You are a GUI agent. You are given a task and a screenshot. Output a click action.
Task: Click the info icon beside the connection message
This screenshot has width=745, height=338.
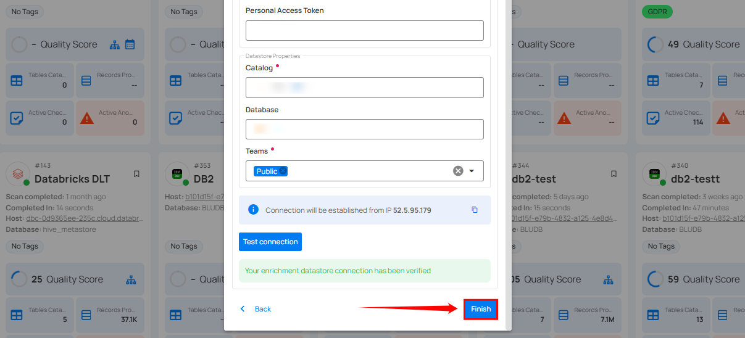point(253,210)
